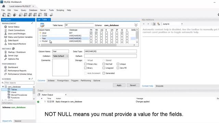The width and height of the screenshot is (219, 123).
Task: Open the Database menu
Action: click(x=33, y=10)
